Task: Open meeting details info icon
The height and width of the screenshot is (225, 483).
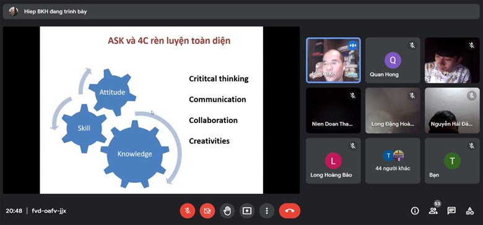Action: 415,211
